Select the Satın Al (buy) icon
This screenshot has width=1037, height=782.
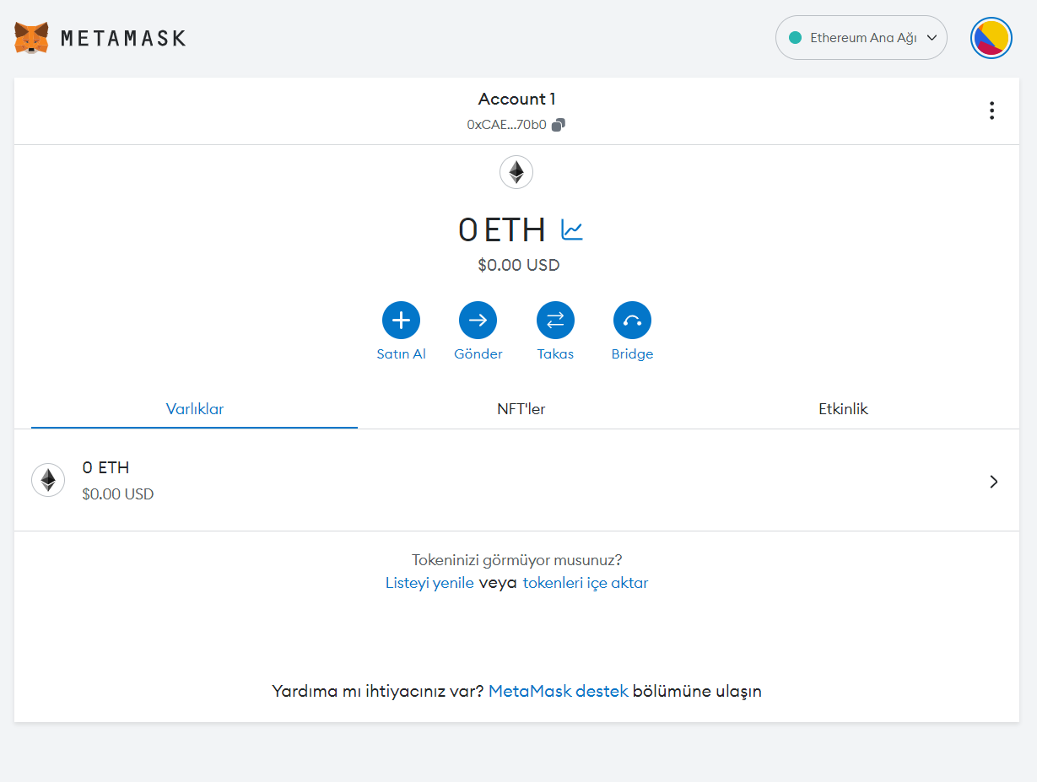click(x=401, y=320)
